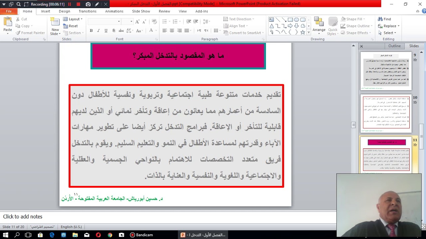Click English (U.S.) language indicator
Screen dimensions: 426x239
coord(71,227)
